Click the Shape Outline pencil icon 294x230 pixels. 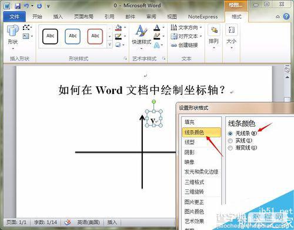(118, 36)
